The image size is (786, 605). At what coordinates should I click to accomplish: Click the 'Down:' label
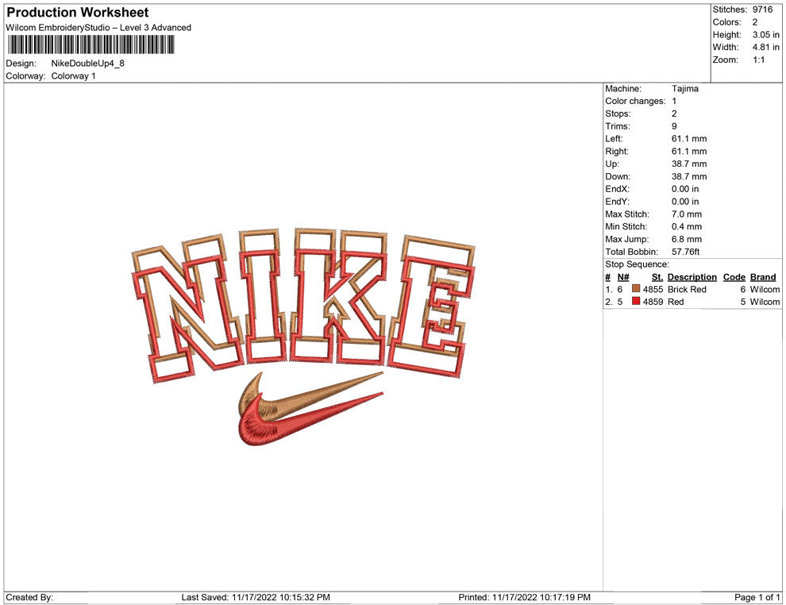(x=618, y=176)
